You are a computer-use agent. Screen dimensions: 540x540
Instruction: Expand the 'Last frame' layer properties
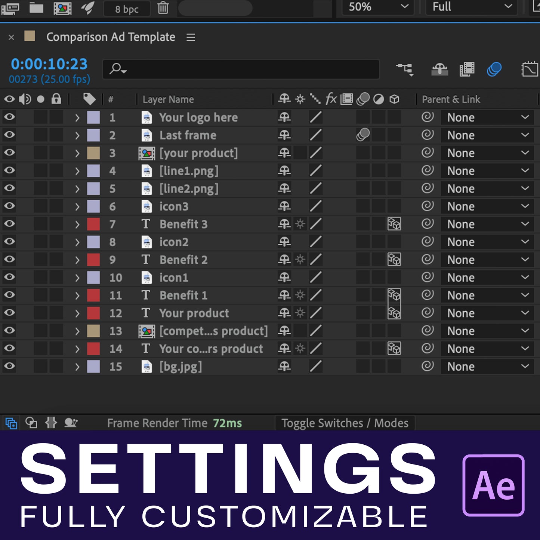coord(77,135)
